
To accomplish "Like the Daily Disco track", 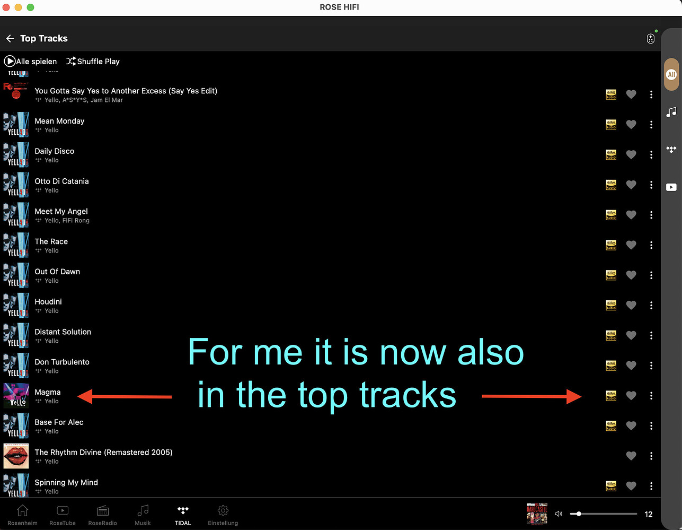I will [631, 155].
